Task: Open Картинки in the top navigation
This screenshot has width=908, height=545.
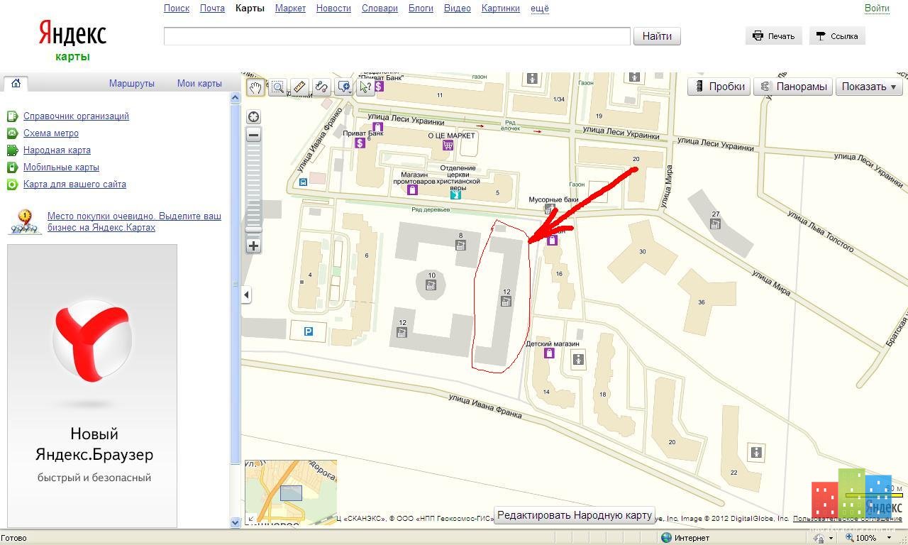Action: click(501, 9)
